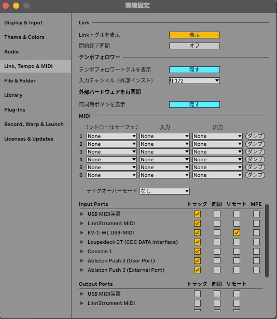Enable 同期 for Ableton Push 3 (User Port)
The width and height of the screenshot is (277, 319).
217,261
